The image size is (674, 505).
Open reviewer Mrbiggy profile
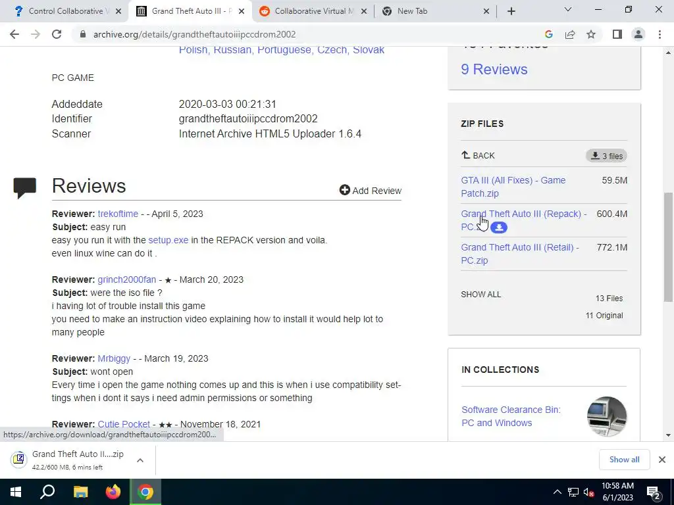(114, 358)
